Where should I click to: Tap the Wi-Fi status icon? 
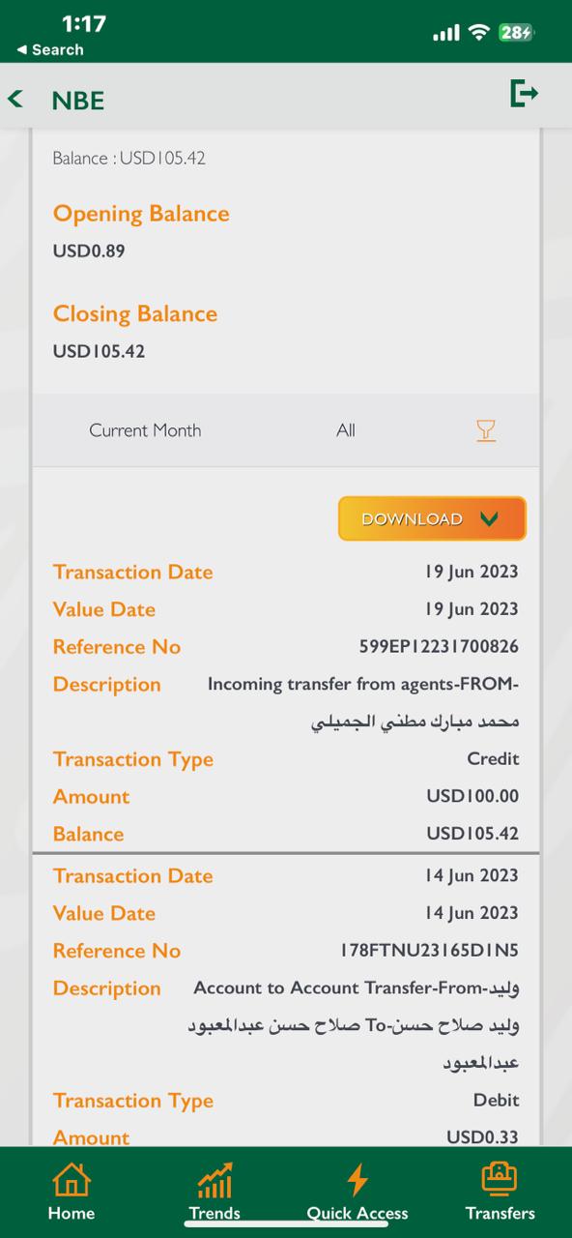coord(478,32)
